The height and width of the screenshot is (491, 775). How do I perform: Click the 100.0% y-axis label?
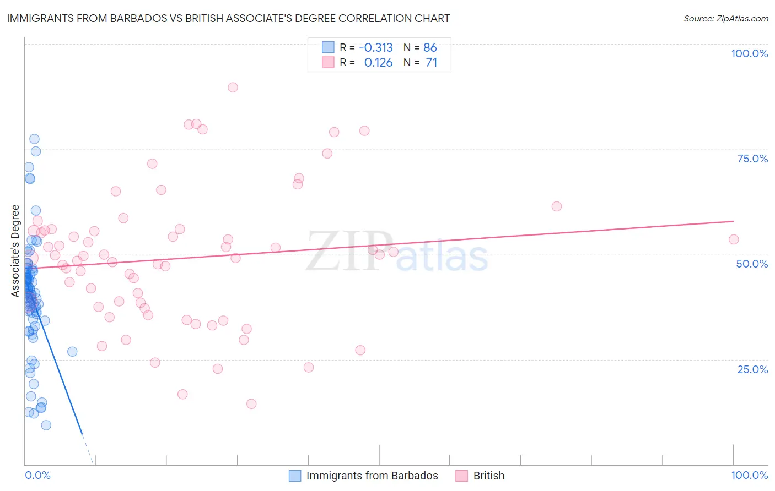(750, 53)
